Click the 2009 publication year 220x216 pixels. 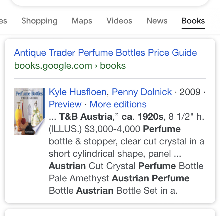(190, 92)
